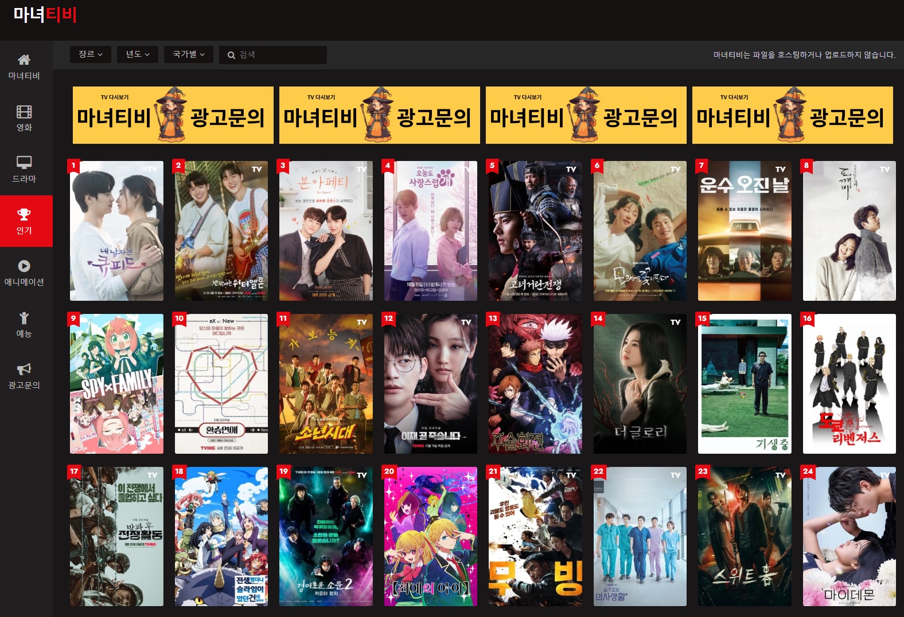
Task: Open the film strip 영화 icon
Action: (24, 111)
